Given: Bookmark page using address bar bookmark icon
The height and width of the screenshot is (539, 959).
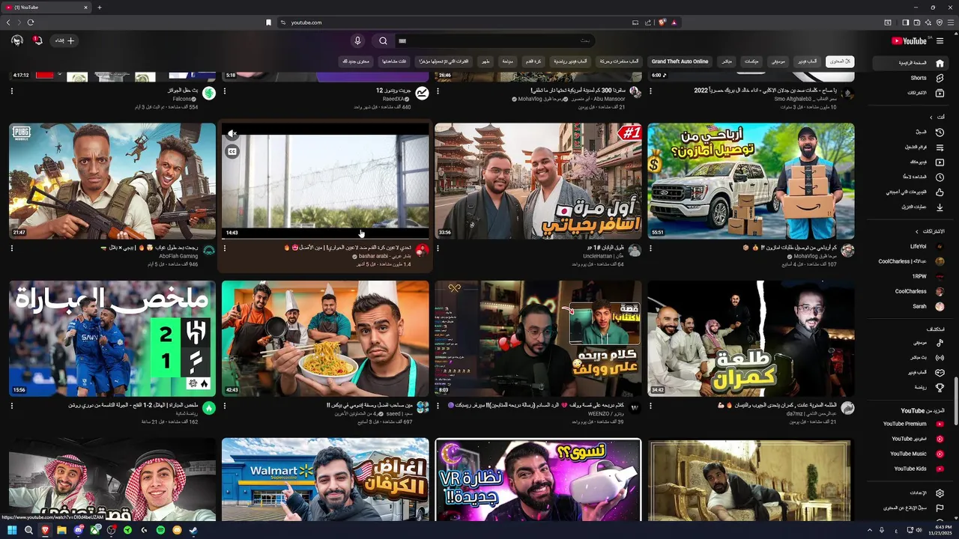Looking at the screenshot, I should [x=268, y=22].
